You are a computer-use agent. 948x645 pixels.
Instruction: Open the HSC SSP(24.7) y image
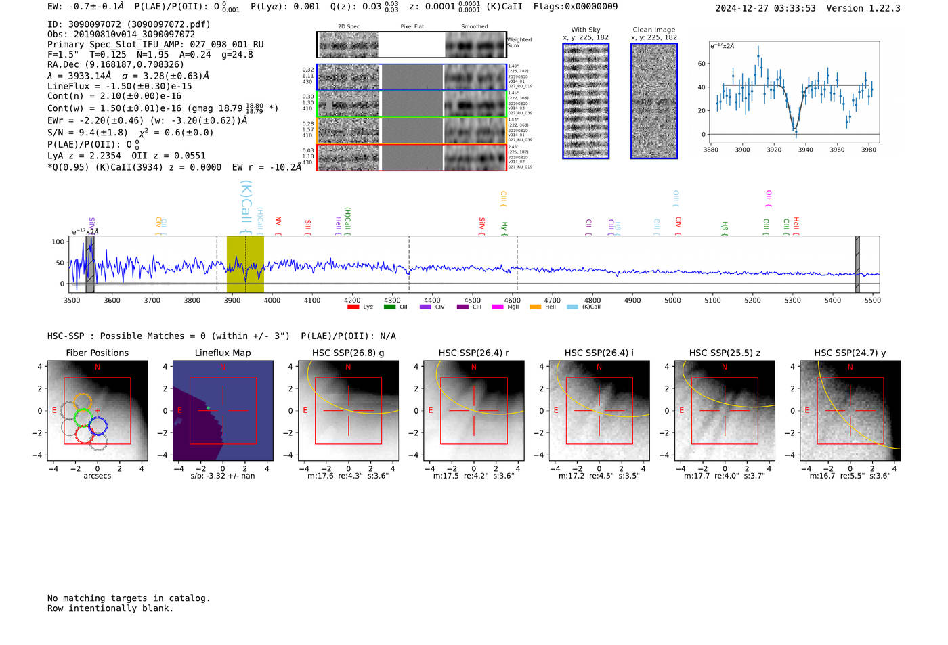pyautogui.click(x=850, y=411)
